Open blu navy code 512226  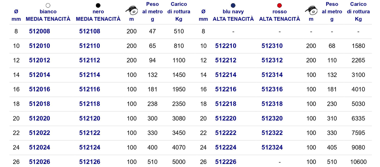click(x=226, y=162)
